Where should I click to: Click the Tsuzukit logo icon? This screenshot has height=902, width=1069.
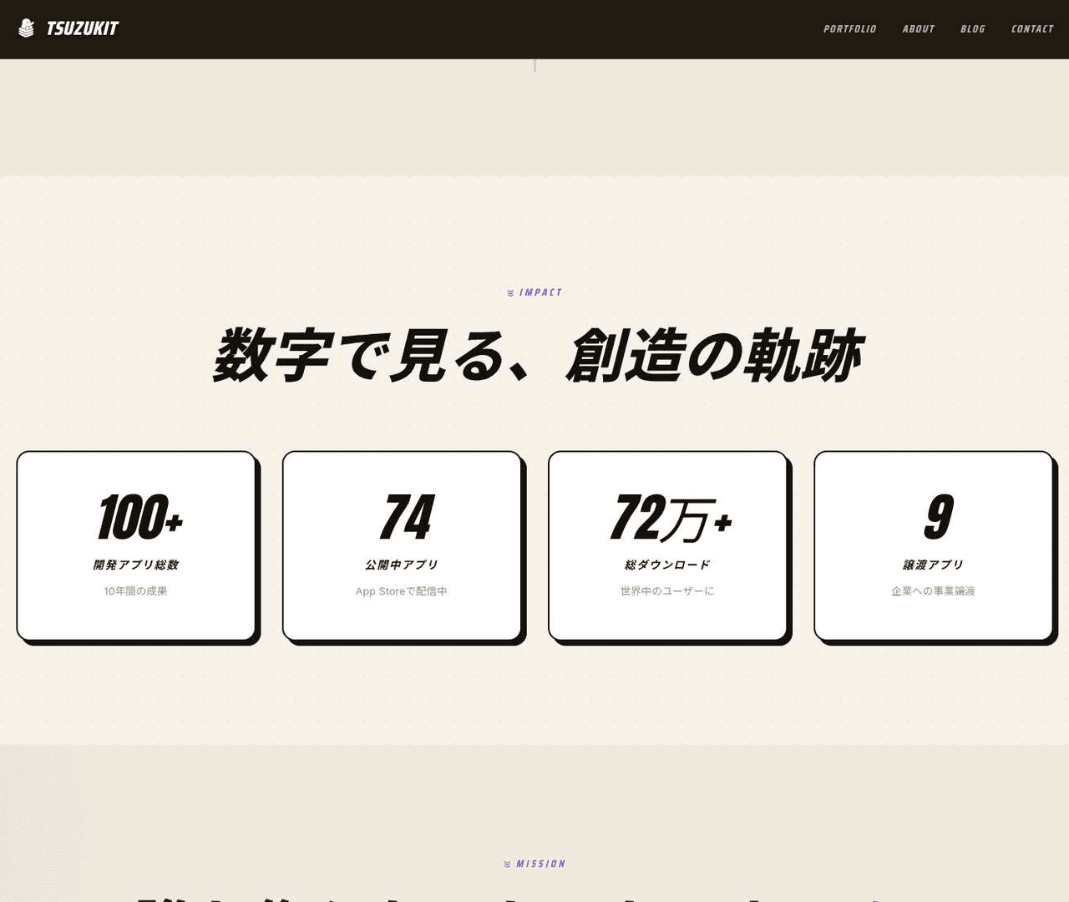(27, 28)
